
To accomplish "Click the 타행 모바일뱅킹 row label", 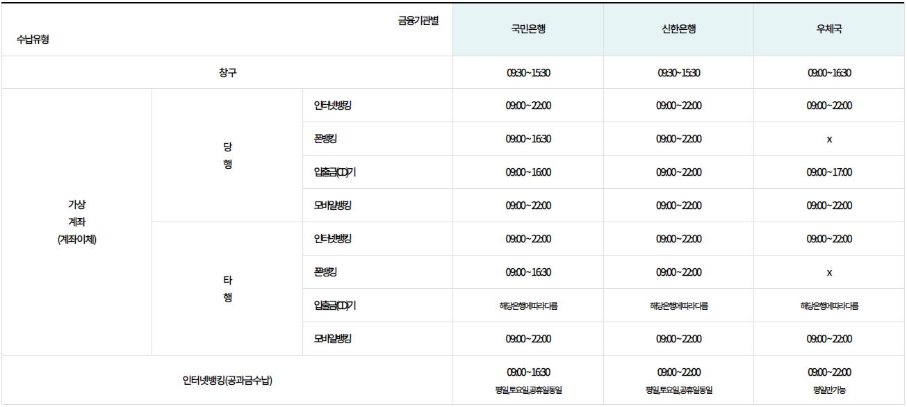I will click(332, 339).
